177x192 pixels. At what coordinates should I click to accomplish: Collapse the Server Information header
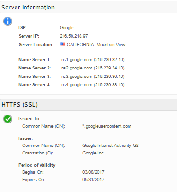[x=88, y=7]
